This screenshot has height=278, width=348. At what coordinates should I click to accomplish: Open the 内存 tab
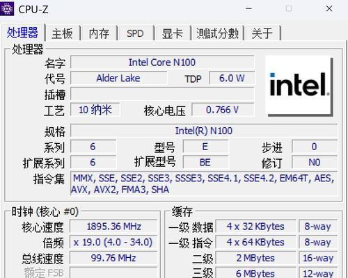[99, 33]
